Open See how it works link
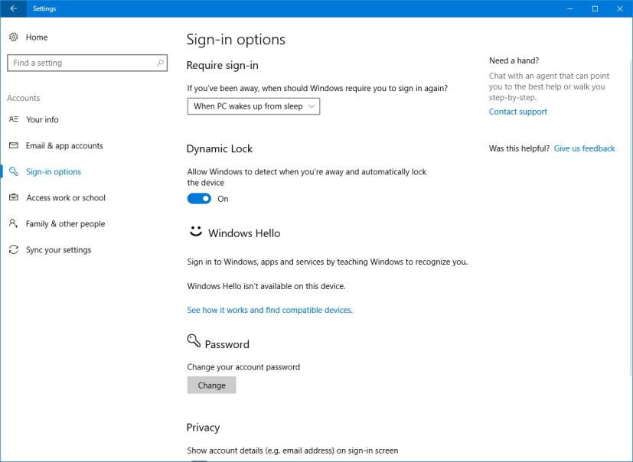This screenshot has height=462, width=633. click(x=269, y=310)
